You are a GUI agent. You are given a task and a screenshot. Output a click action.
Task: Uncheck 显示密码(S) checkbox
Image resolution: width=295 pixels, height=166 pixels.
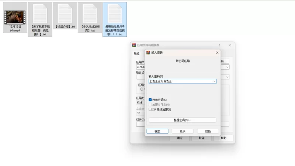(150, 100)
